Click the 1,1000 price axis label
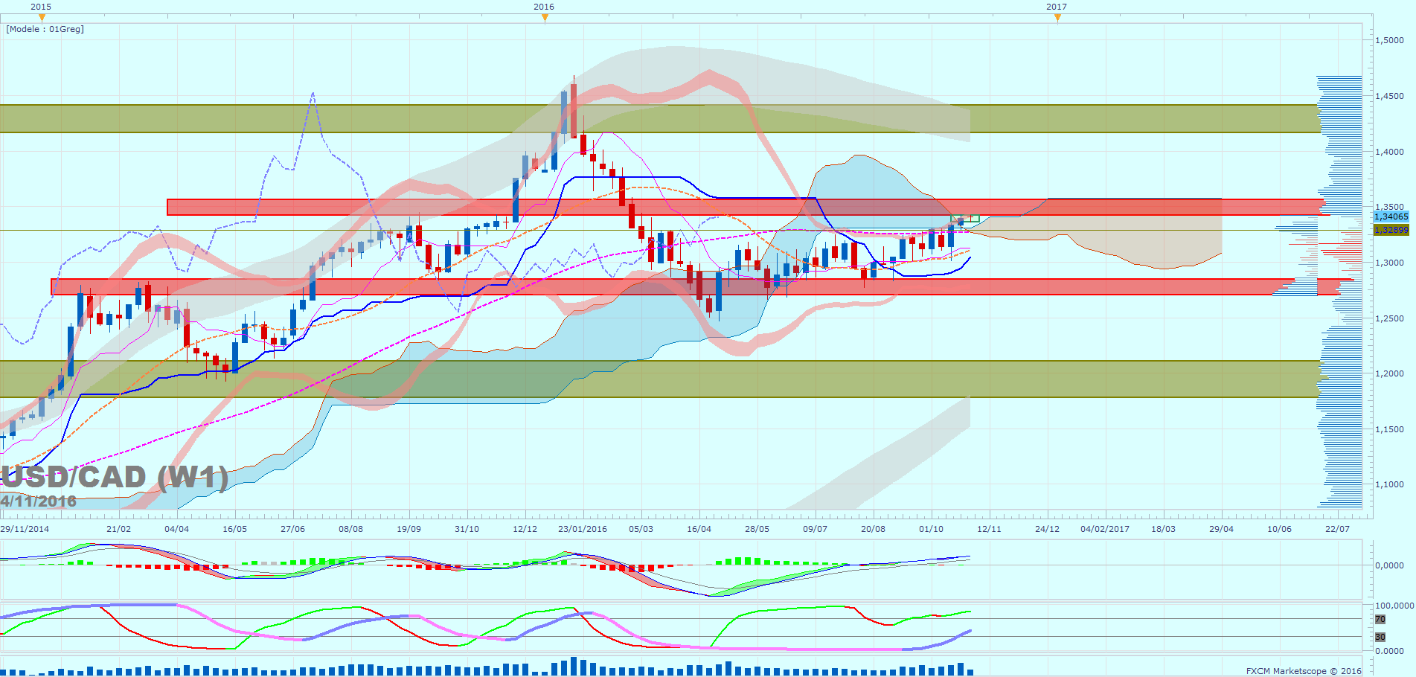This screenshot has height=677, width=1416. tap(1390, 484)
